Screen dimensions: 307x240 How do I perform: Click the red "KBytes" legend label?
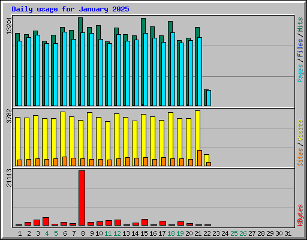[300, 215]
